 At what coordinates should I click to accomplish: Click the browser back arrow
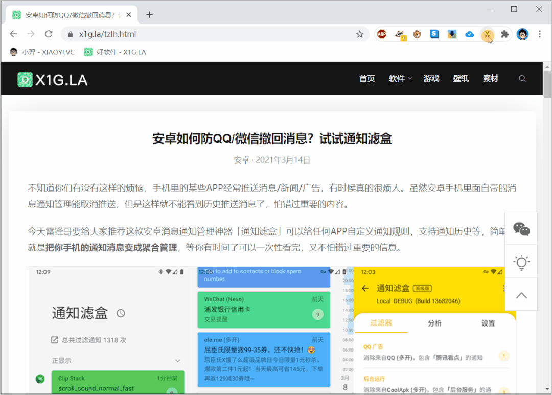pos(13,34)
